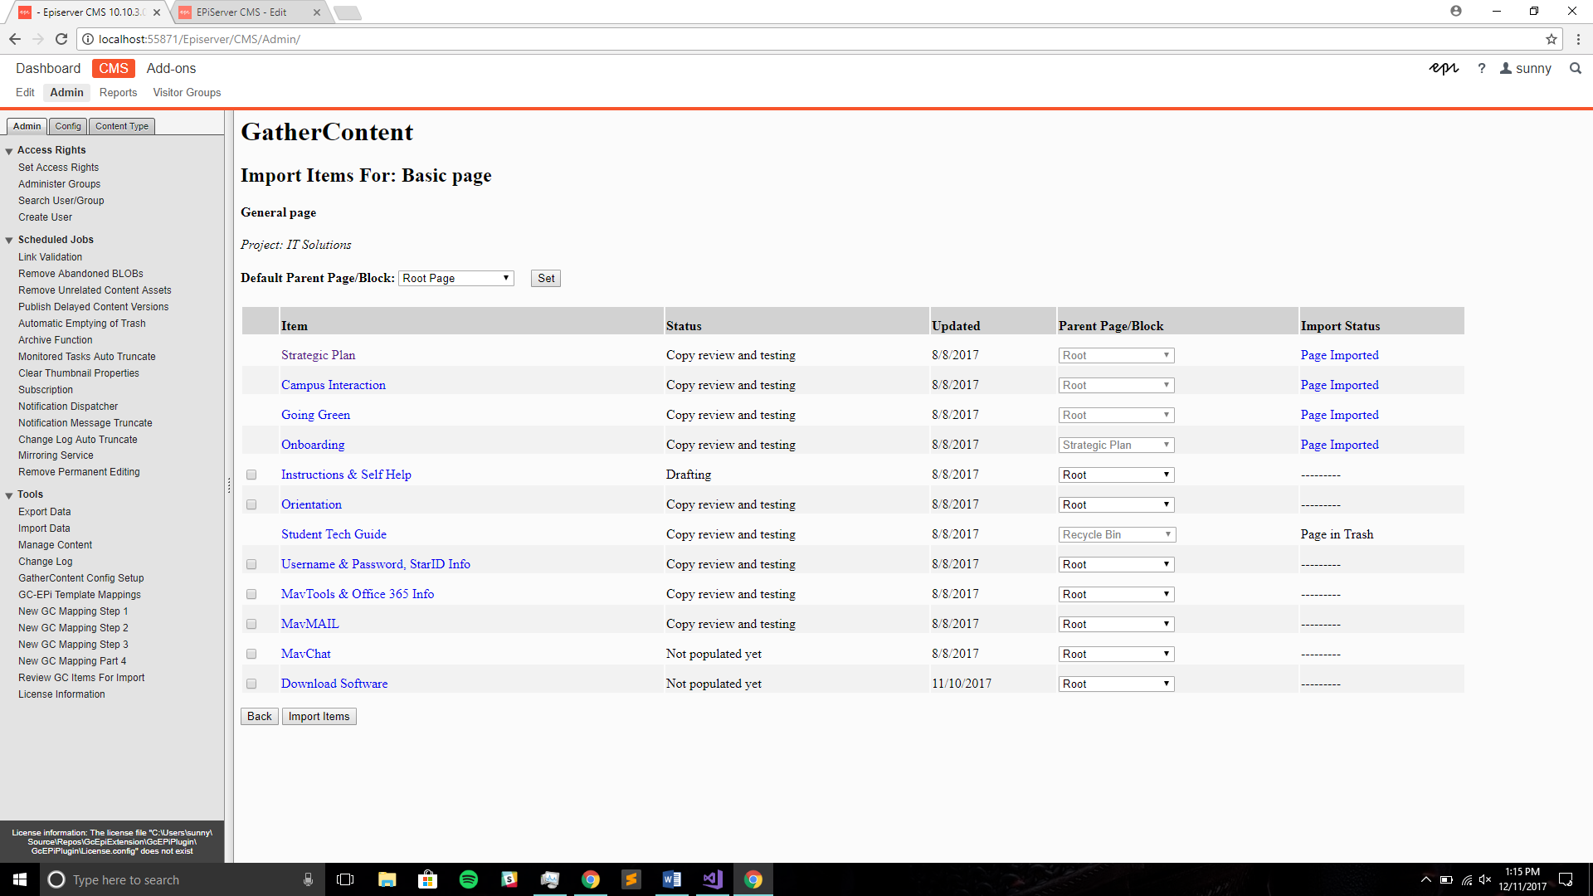This screenshot has height=896, width=1593.
Task: Open Page Imported link for Onboarding
Action: (x=1339, y=445)
